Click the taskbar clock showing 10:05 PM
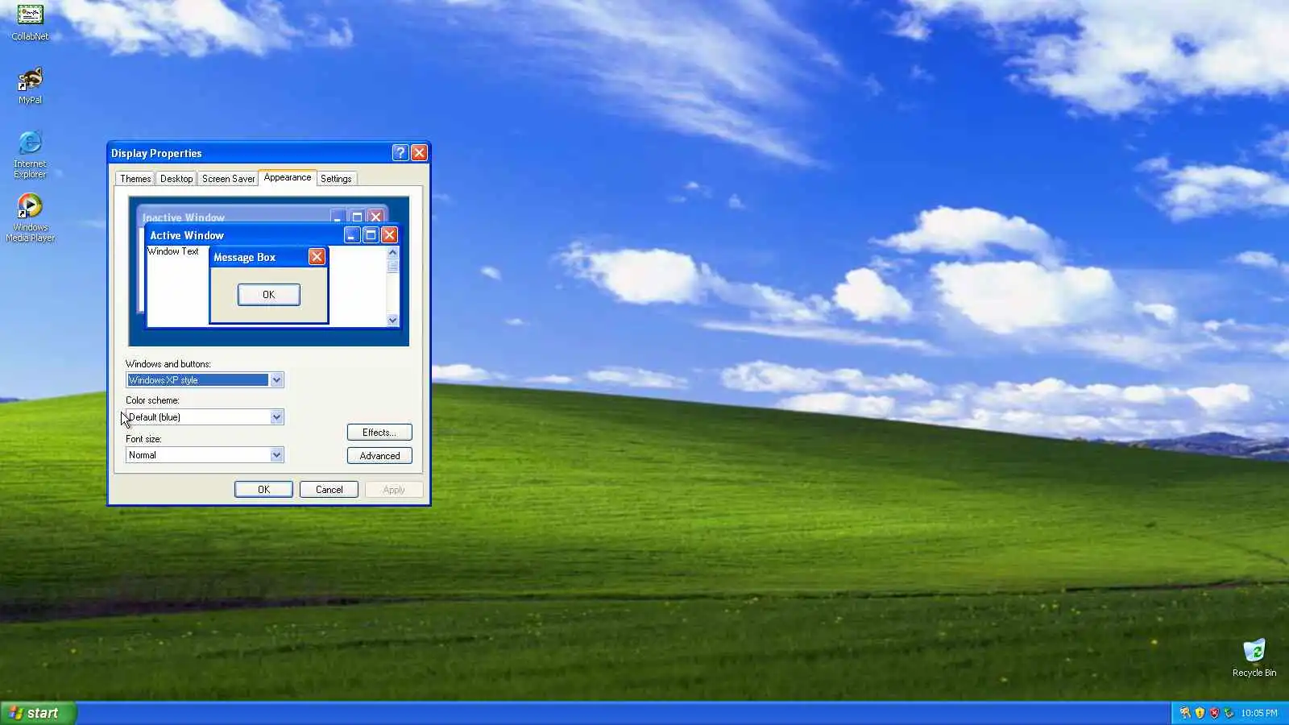Image resolution: width=1289 pixels, height=725 pixels. pyautogui.click(x=1259, y=713)
